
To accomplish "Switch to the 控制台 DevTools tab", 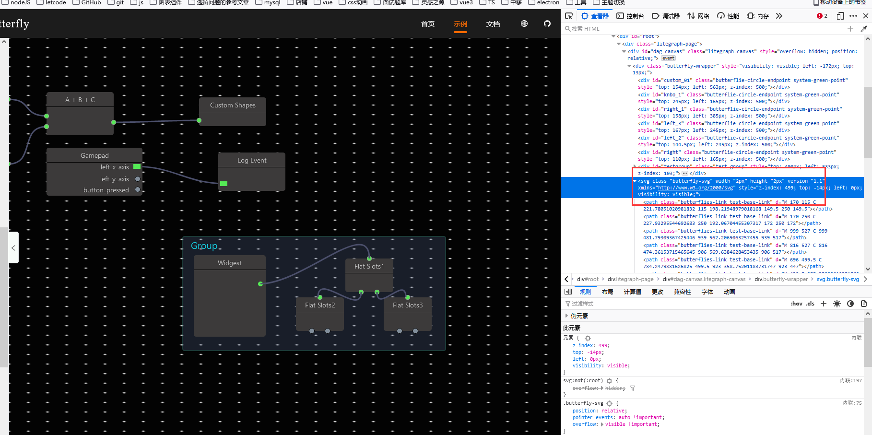I will (x=630, y=15).
